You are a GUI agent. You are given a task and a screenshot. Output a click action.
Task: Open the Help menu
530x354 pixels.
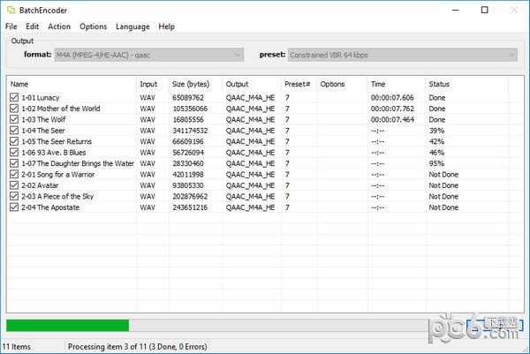167,26
